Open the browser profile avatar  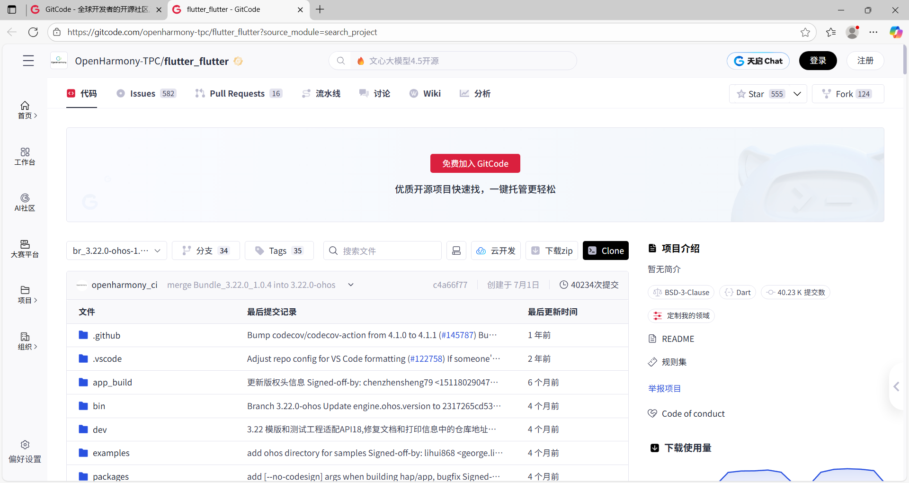pos(852,32)
